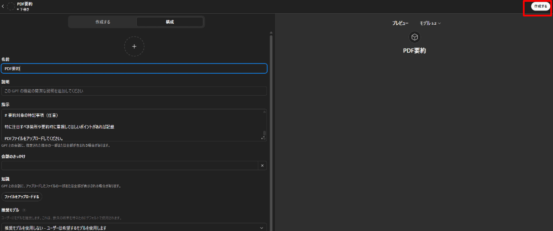Viewport: 553px width, 231px height.
Task: Click the back arrow in the header
Action: pyautogui.click(x=3, y=6)
